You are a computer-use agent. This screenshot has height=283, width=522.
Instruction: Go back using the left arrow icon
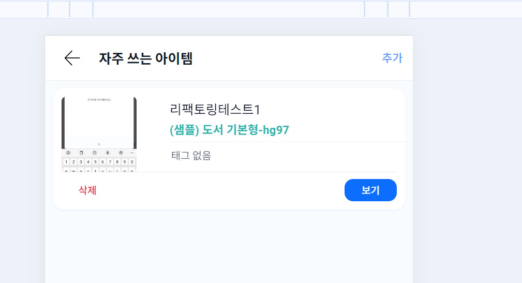72,58
